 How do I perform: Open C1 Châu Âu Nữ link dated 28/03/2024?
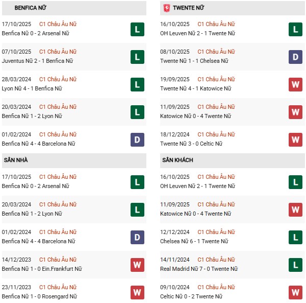tap(58, 79)
